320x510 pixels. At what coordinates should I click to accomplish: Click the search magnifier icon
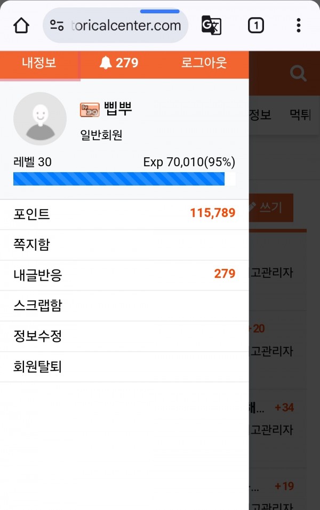click(x=298, y=73)
